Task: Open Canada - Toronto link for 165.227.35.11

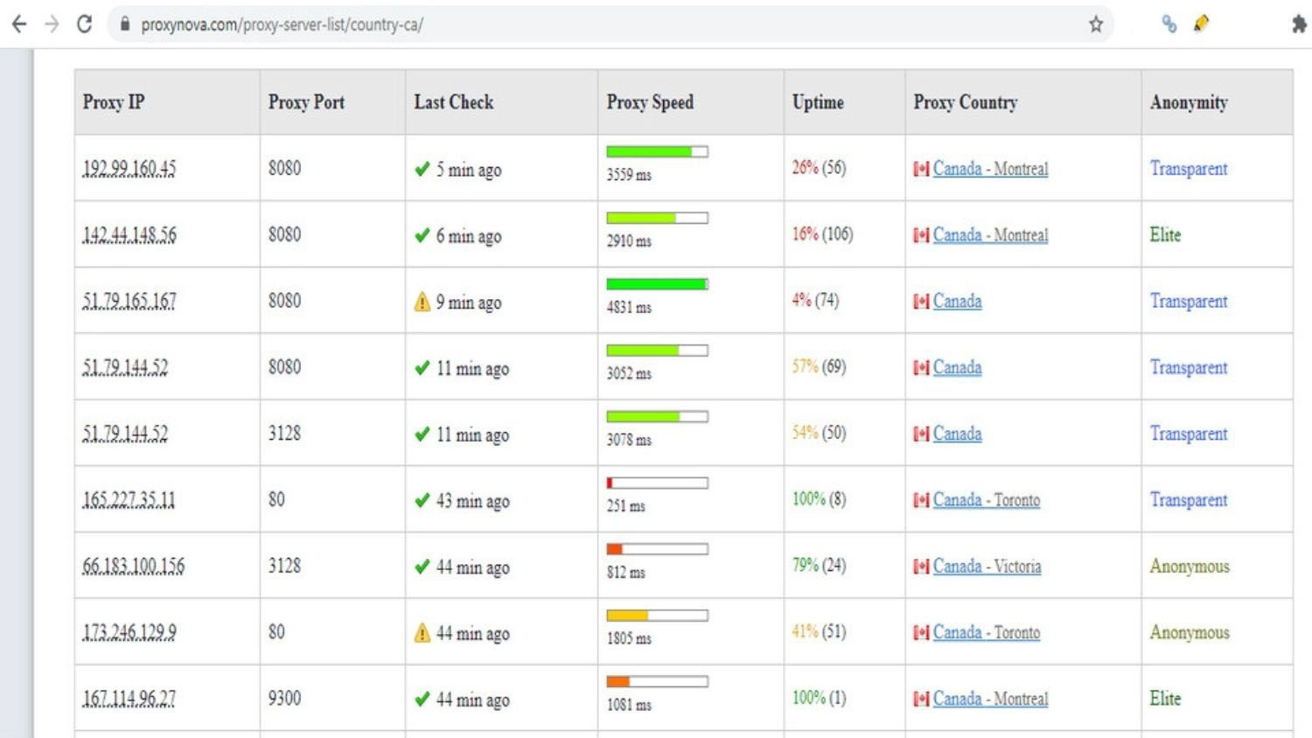Action: point(987,500)
